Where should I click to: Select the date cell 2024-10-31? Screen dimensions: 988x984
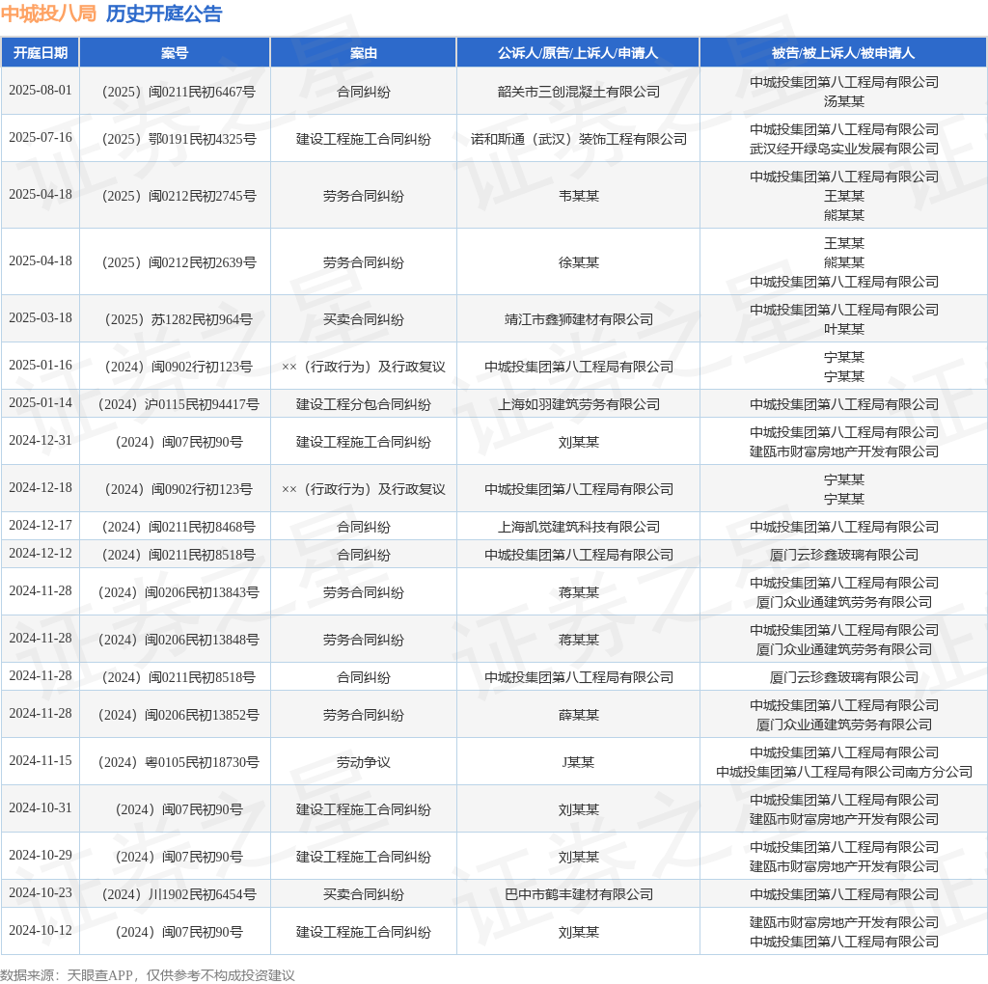pos(41,807)
